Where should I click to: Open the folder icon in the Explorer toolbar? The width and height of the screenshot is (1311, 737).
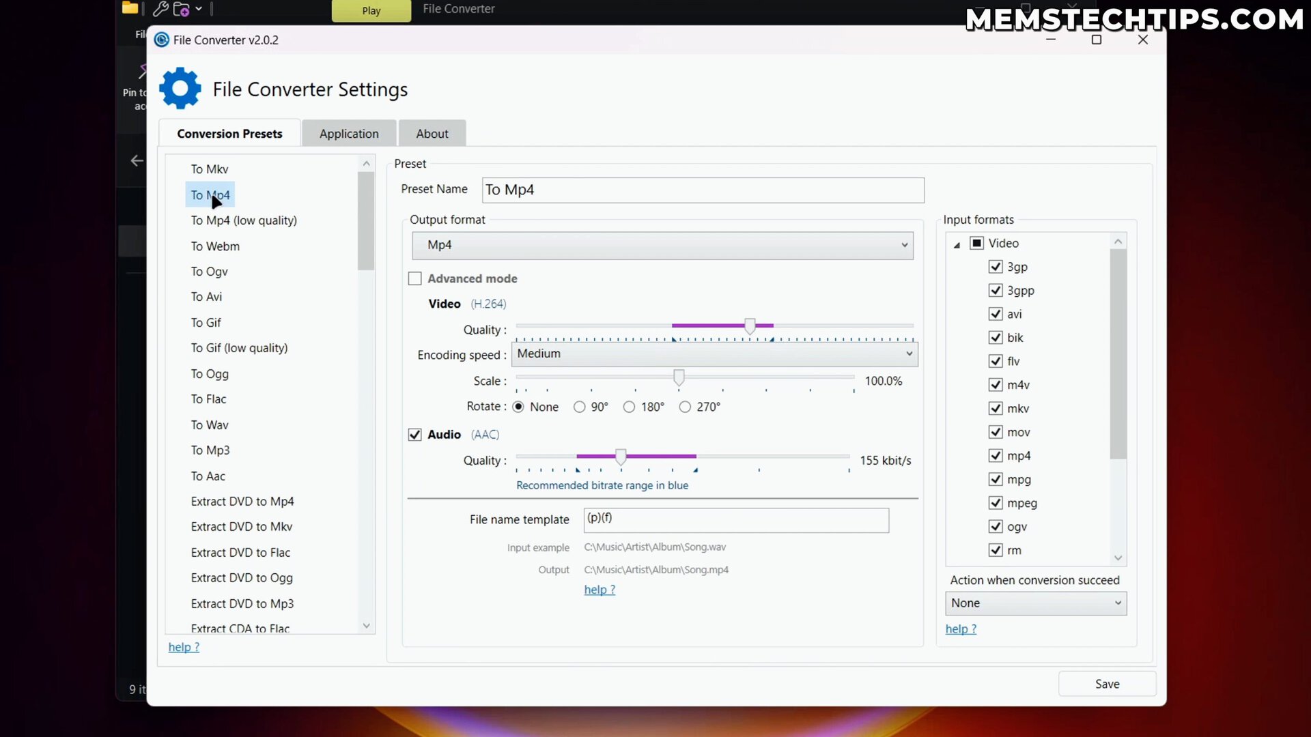tap(130, 8)
